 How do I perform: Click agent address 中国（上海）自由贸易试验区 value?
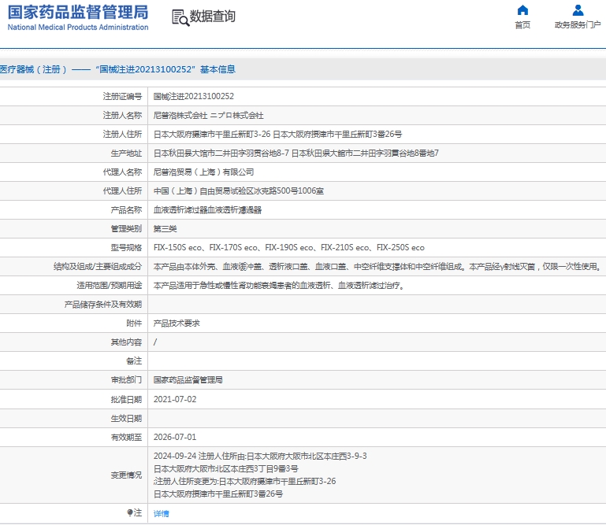[x=239, y=191]
